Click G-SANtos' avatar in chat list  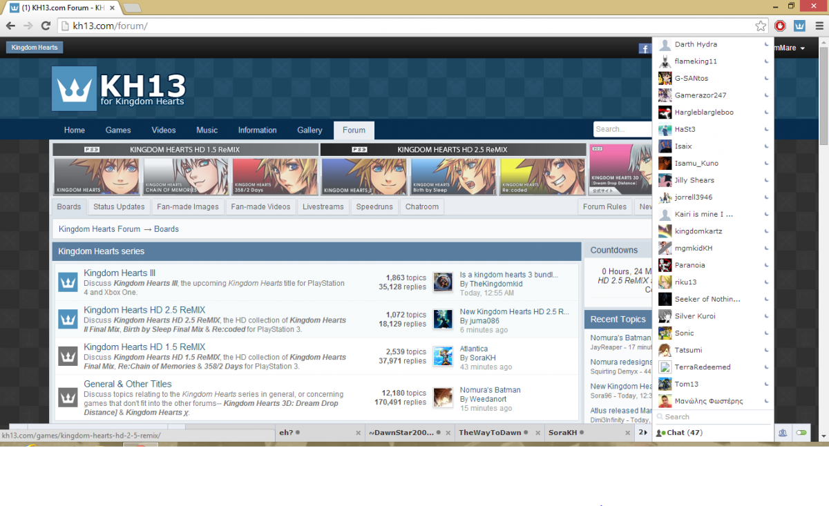[665, 78]
